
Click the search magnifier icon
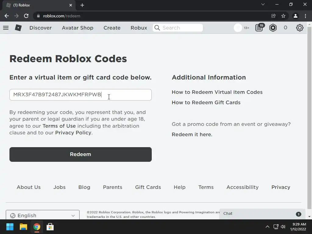tap(157, 28)
